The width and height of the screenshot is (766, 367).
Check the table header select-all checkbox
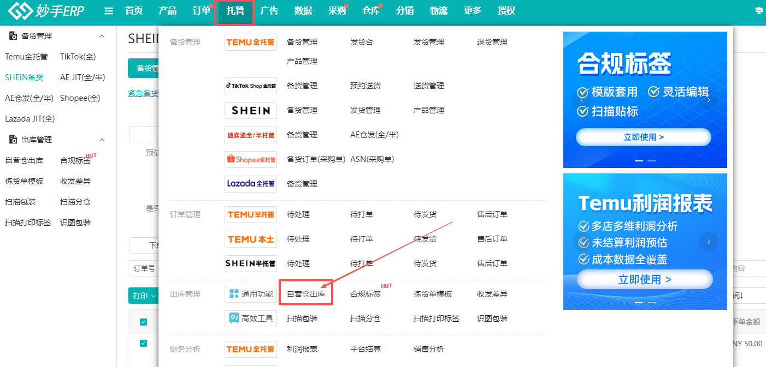[x=143, y=322]
